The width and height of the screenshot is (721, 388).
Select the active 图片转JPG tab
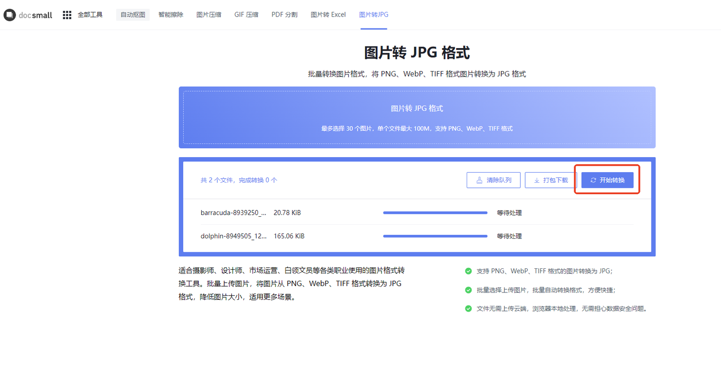(x=374, y=15)
